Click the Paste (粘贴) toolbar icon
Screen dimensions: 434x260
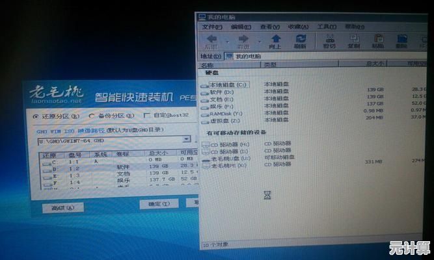pyautogui.click(x=378, y=38)
